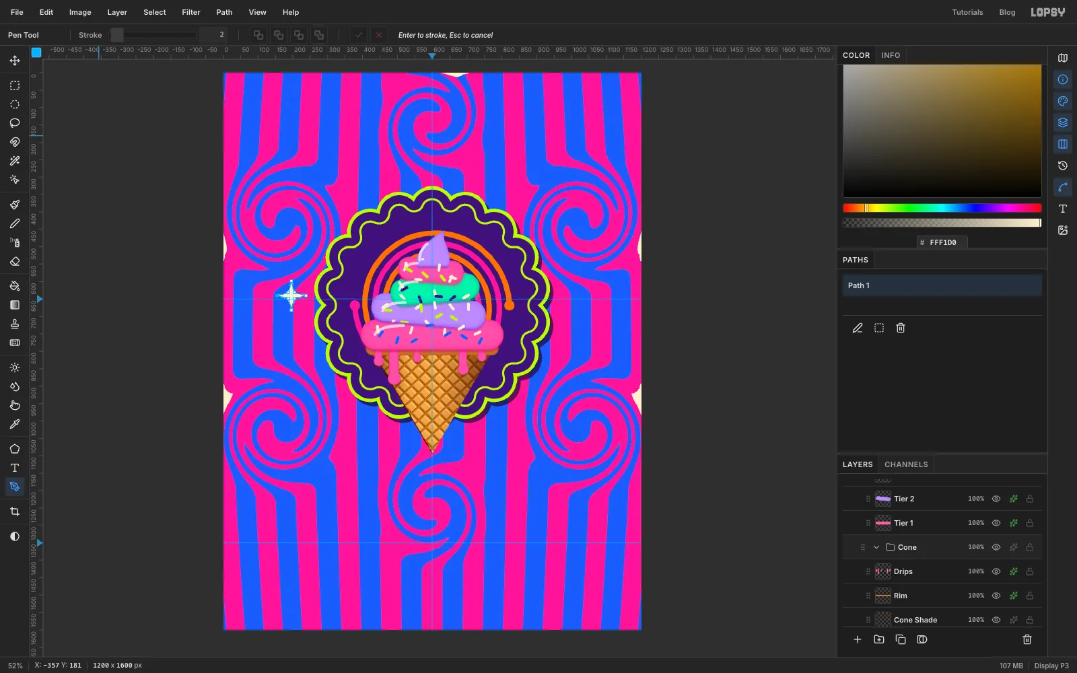Cancel the stroke with X button

click(379, 35)
